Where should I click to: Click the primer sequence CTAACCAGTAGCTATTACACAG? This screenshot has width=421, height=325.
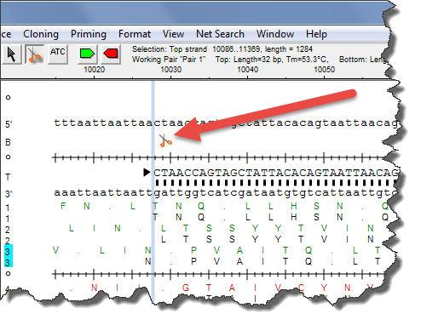[x=238, y=173]
